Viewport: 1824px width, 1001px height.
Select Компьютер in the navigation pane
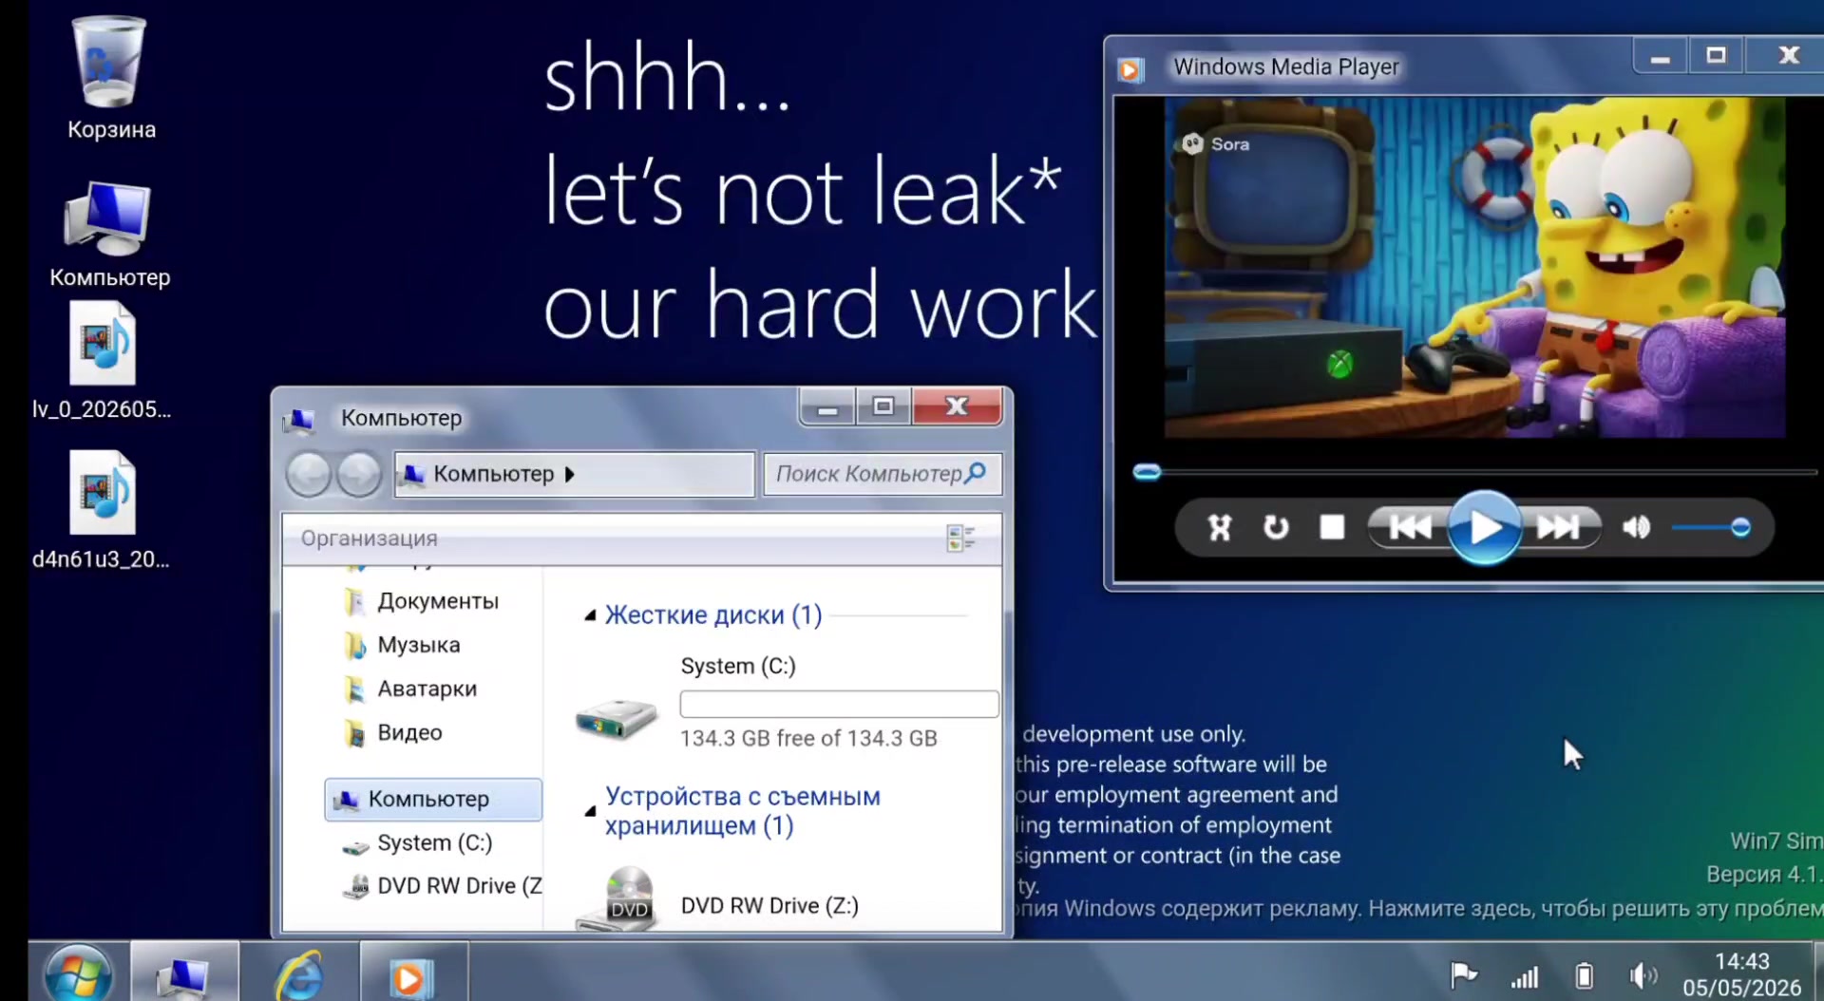433,799
